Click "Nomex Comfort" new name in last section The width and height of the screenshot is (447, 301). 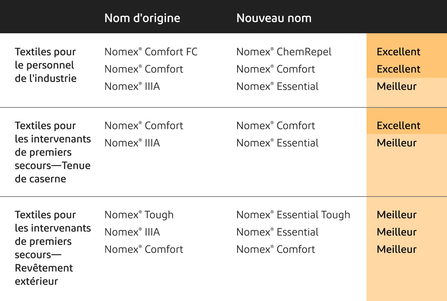(275, 249)
